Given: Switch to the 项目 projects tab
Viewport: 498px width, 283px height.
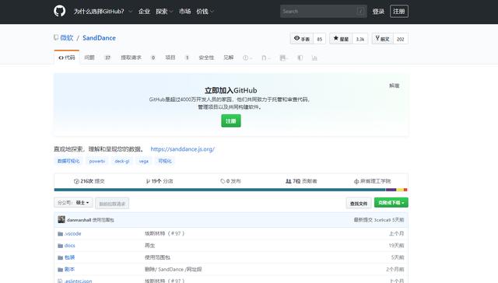Looking at the screenshot, I should pos(177,58).
